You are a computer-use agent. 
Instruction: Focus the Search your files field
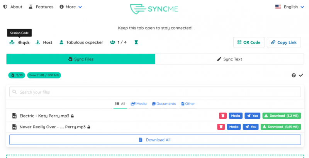tap(155, 92)
